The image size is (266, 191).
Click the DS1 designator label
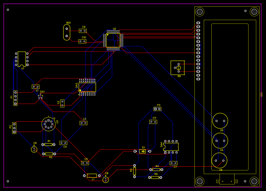tap(262, 94)
